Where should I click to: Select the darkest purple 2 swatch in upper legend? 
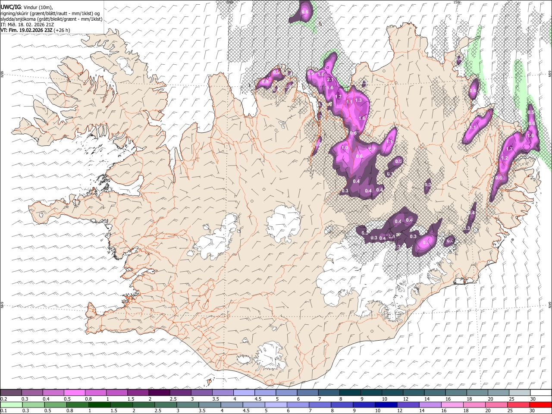point(159,393)
